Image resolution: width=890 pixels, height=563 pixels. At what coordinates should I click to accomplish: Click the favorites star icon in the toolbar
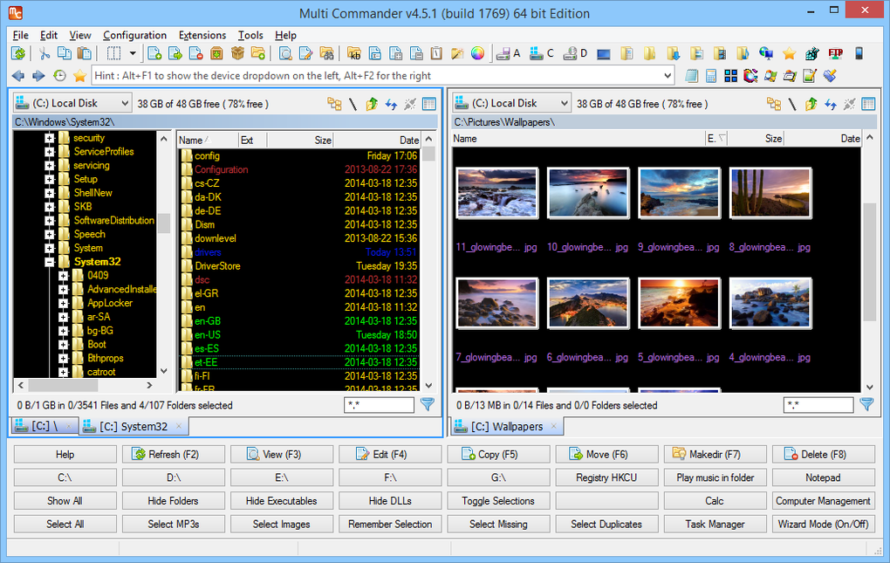[788, 52]
